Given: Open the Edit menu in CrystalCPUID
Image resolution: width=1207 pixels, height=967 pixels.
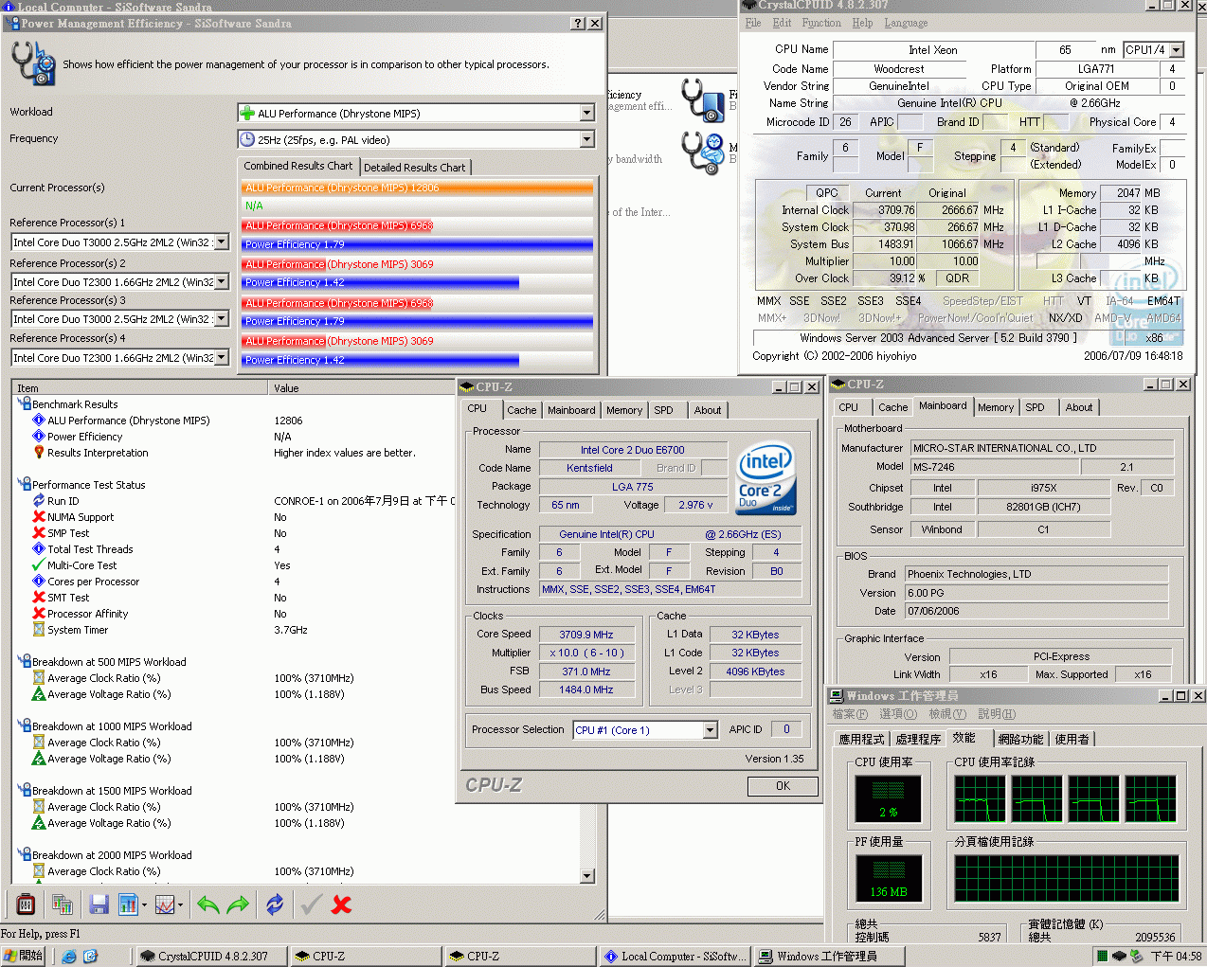Looking at the screenshot, I should [782, 23].
